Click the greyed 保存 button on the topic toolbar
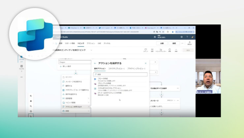 coord(188,50)
